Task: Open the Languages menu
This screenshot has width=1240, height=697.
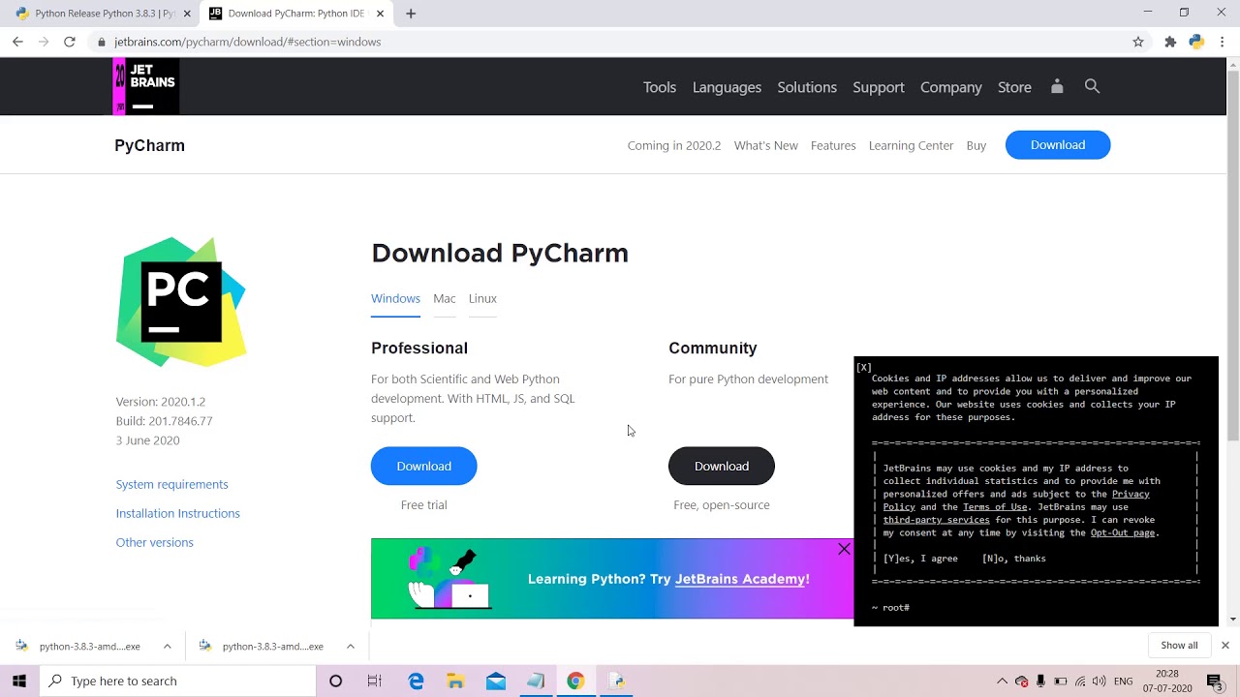Action: [x=727, y=87]
